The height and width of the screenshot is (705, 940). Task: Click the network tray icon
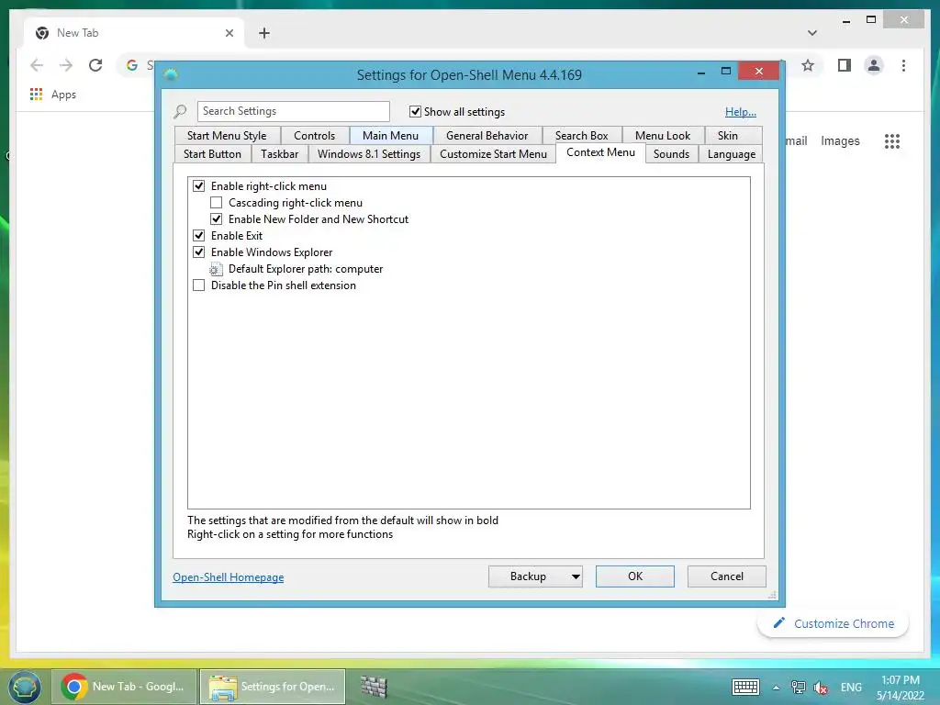click(799, 687)
